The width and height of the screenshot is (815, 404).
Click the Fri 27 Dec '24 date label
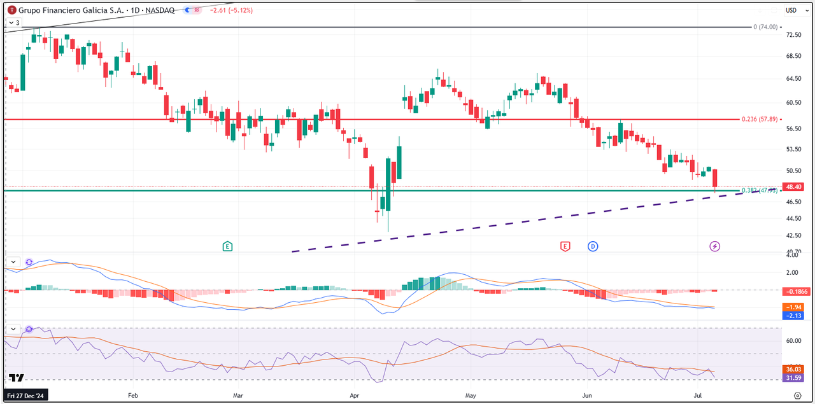pos(25,395)
